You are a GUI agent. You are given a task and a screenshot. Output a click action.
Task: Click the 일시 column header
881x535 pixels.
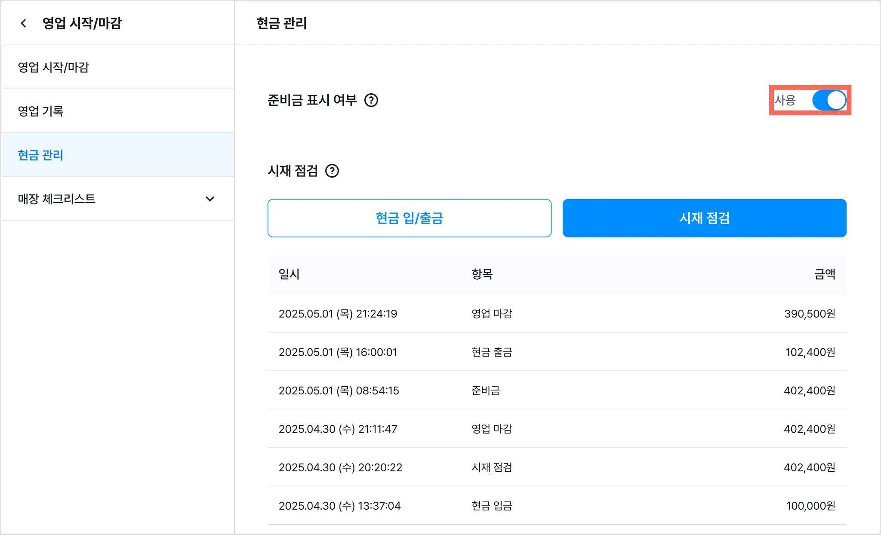tap(289, 274)
